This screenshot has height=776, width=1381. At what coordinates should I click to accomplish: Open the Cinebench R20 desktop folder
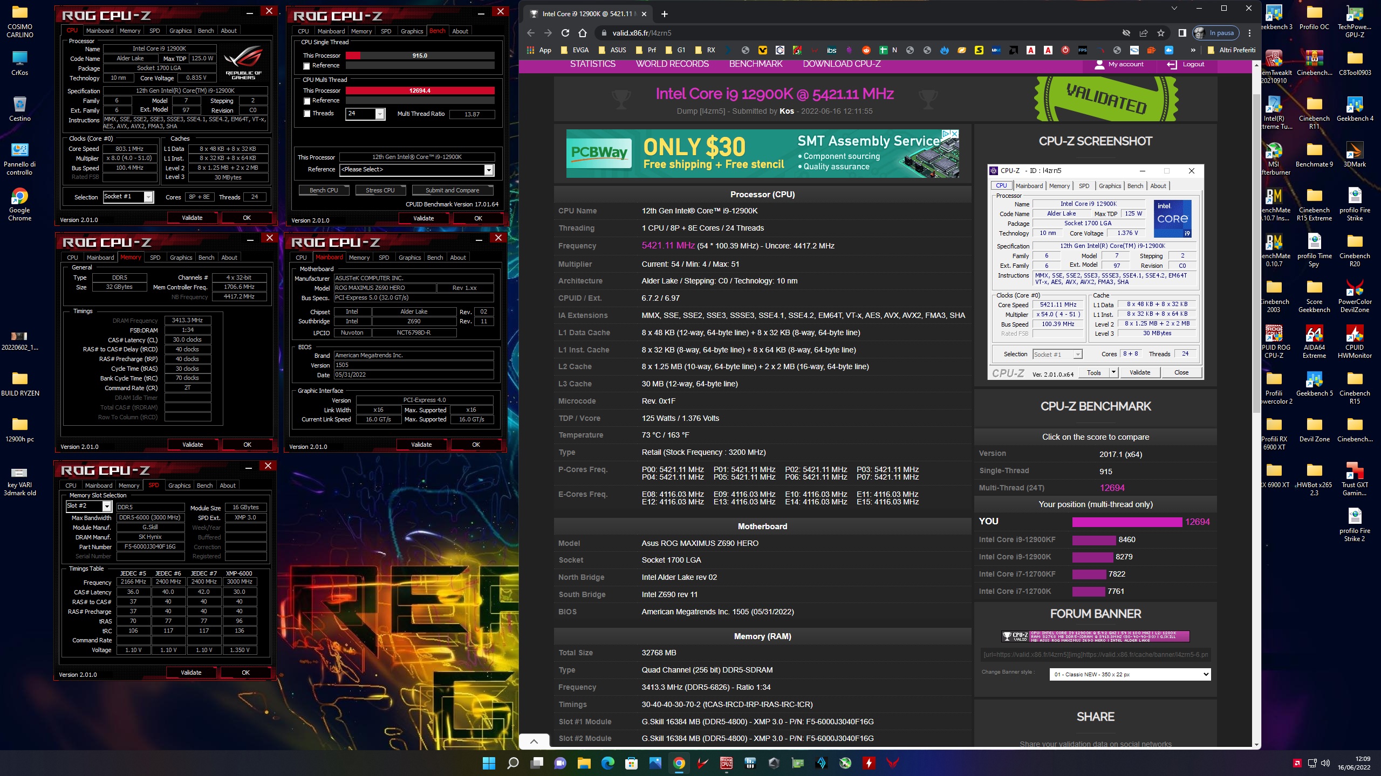pyautogui.click(x=1355, y=250)
